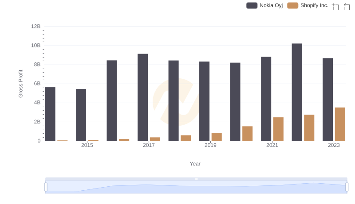Select the Shopify bar for 2023

[340, 124]
